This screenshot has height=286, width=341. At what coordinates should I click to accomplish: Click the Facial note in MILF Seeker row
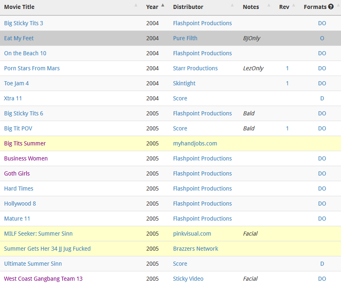(x=250, y=234)
